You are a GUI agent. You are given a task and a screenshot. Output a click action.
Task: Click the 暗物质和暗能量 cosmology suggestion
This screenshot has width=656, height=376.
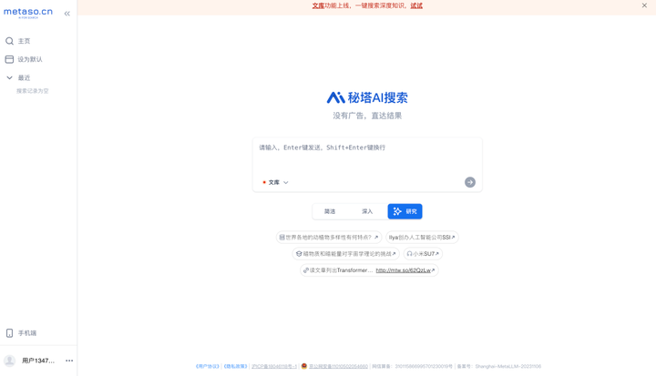tap(346, 253)
